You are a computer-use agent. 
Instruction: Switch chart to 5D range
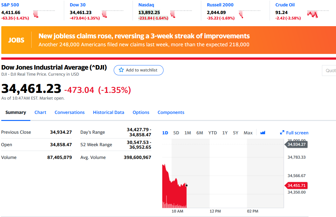click(176, 133)
